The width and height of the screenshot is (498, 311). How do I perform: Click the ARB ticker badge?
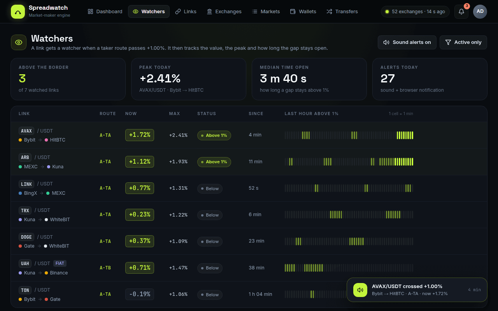[25, 157]
